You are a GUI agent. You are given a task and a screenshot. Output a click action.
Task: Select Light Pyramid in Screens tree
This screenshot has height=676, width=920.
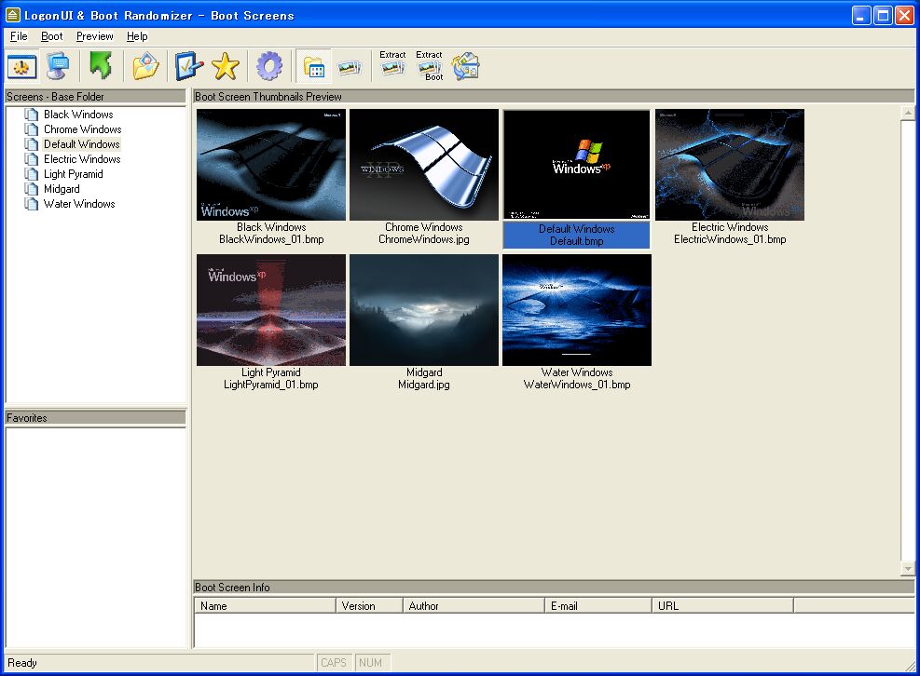click(74, 174)
